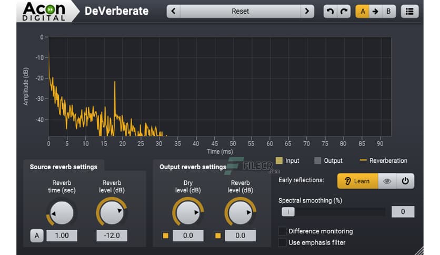Open the plugin menu list icon
Screen dimensions: 440x255
pos(409,11)
